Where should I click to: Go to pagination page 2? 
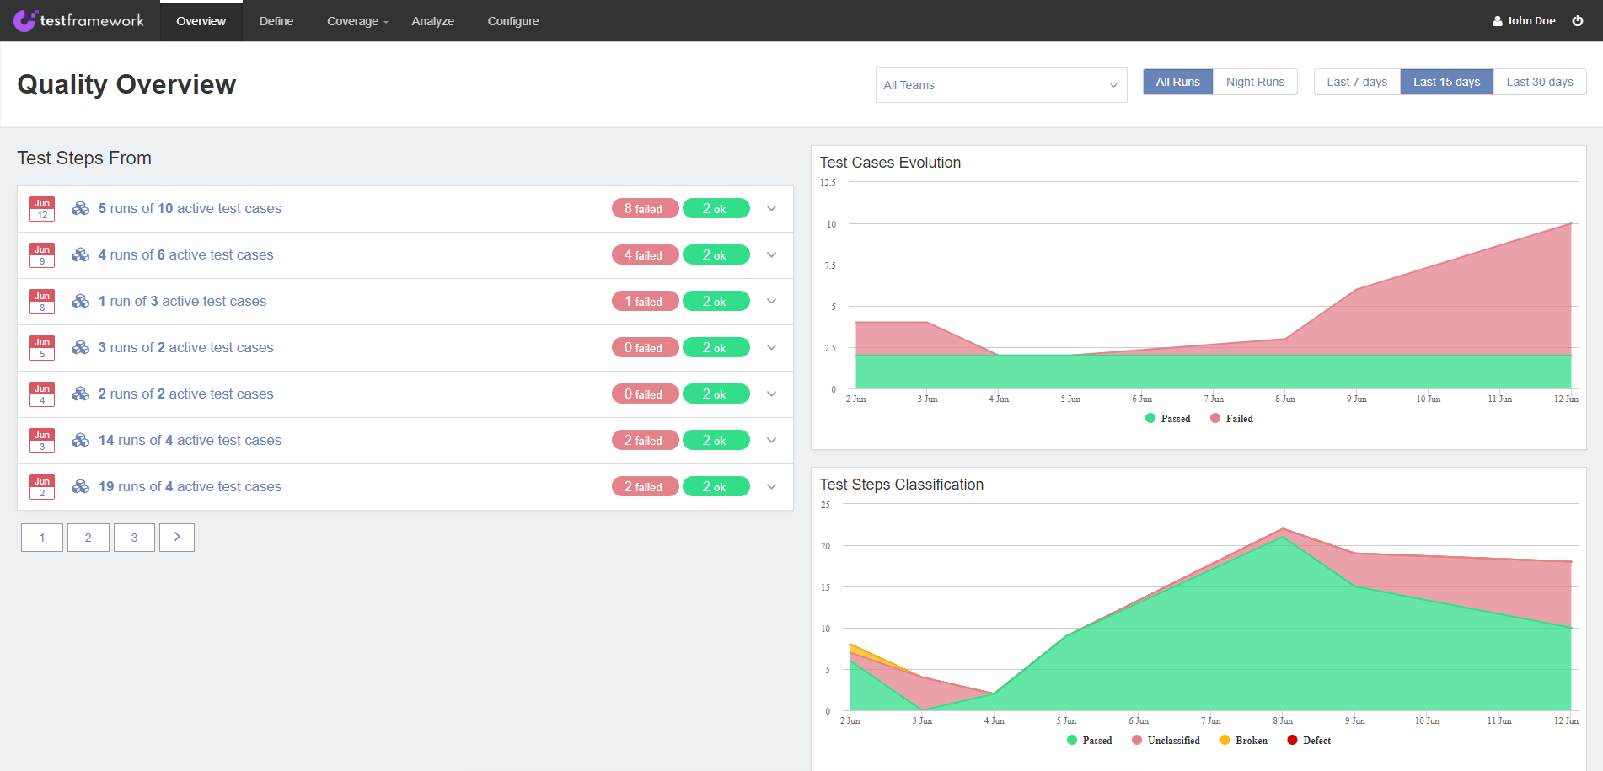(88, 537)
